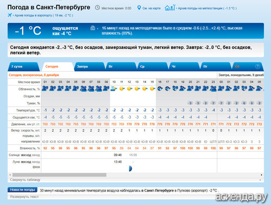Click right arrow of horizontal scrollbar
The image size is (271, 205).
coord(261,175)
